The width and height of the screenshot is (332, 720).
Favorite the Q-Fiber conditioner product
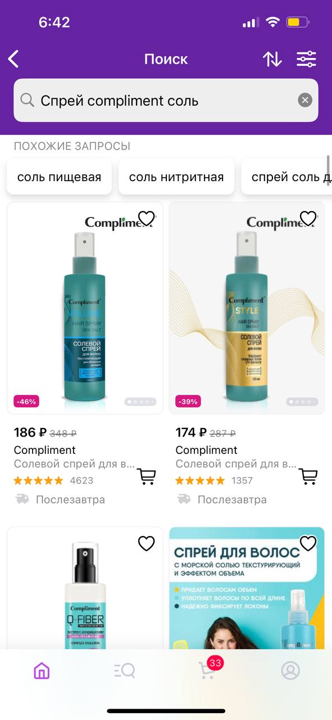click(x=146, y=543)
